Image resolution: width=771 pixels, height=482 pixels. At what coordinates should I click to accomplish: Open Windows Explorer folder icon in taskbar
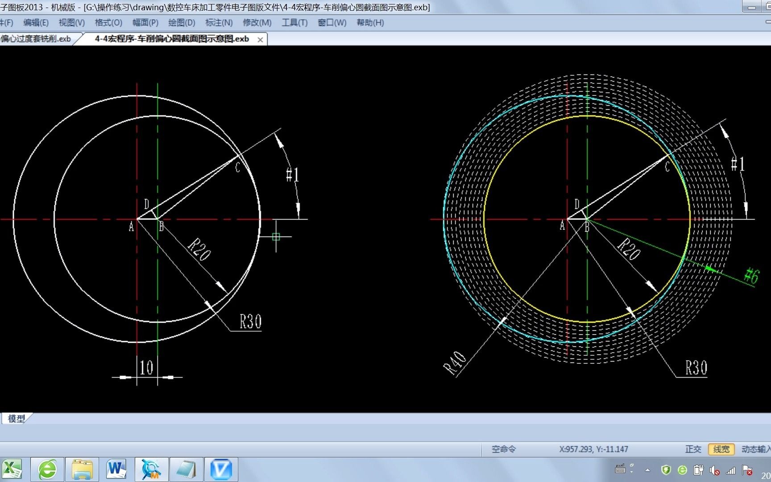point(82,469)
